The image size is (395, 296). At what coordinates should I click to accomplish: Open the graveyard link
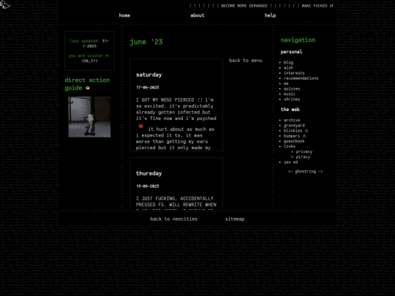tap(294, 126)
